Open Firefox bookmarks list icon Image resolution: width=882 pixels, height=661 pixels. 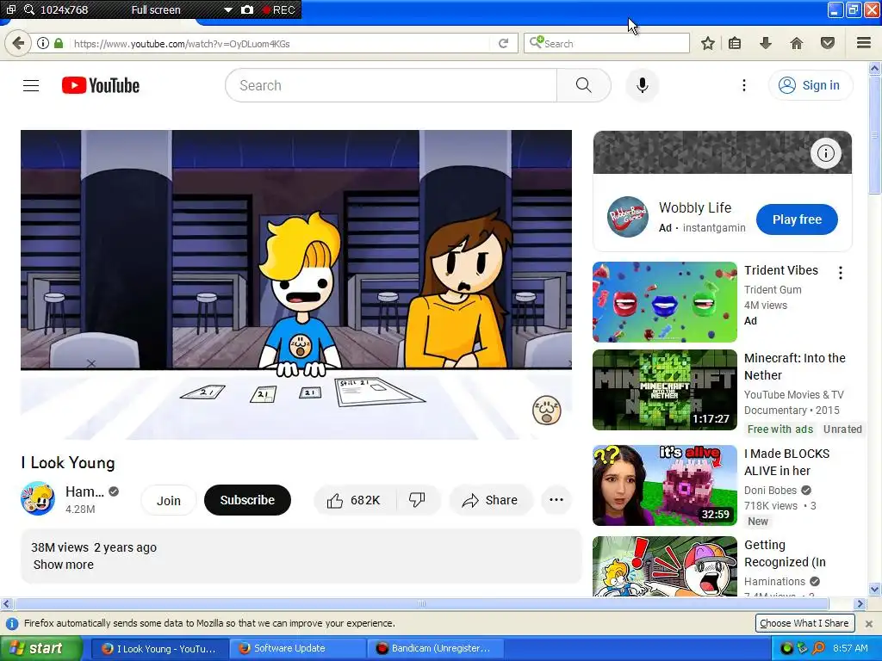(735, 43)
